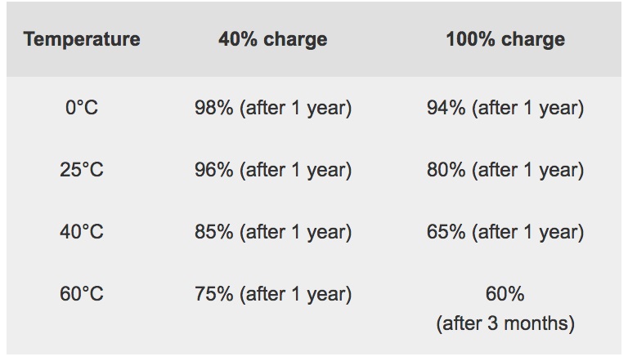The height and width of the screenshot is (361, 628).
Task: Click the Temperature column header
Action: [x=82, y=39]
